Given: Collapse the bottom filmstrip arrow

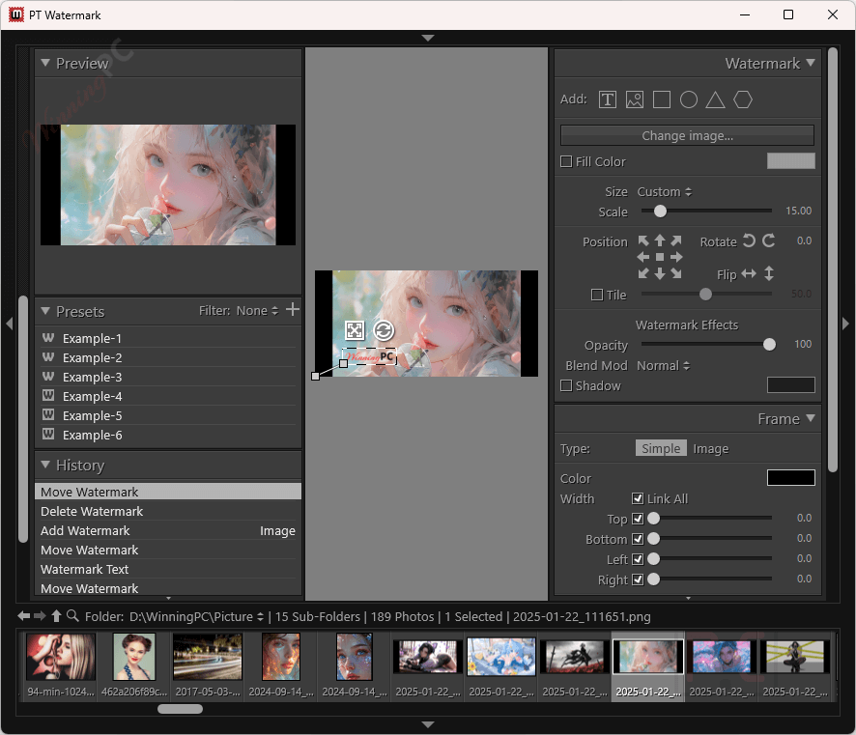Looking at the screenshot, I should [x=428, y=724].
